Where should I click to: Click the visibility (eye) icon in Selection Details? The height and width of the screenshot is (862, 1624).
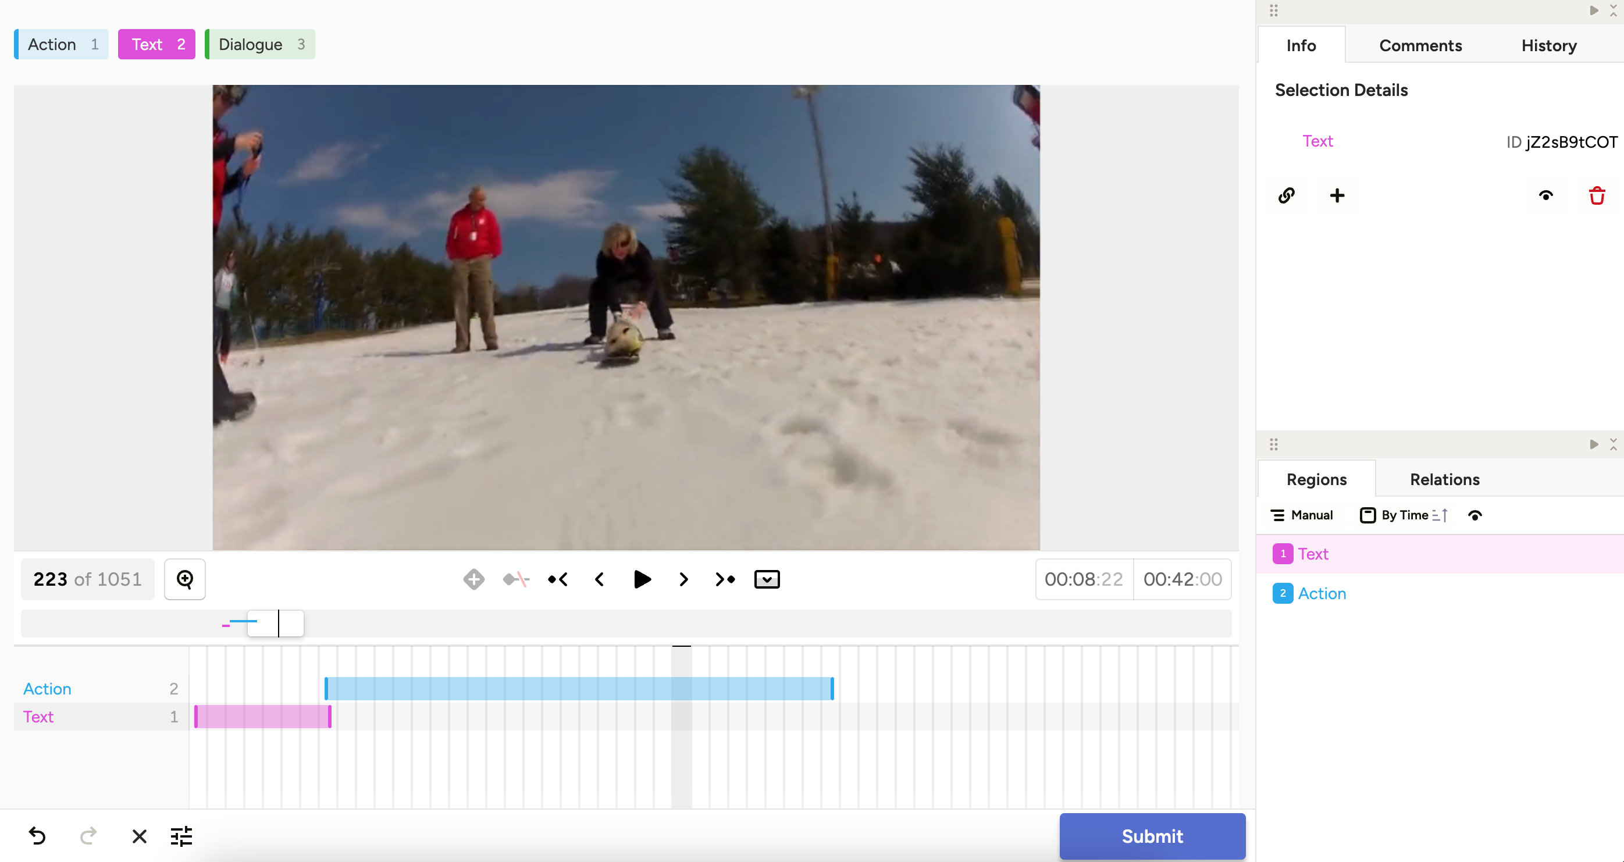pos(1547,195)
